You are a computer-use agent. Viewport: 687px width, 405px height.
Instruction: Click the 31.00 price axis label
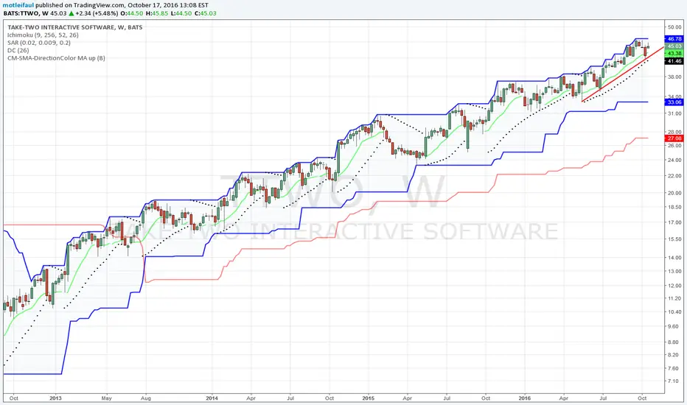pyautogui.click(x=674, y=113)
